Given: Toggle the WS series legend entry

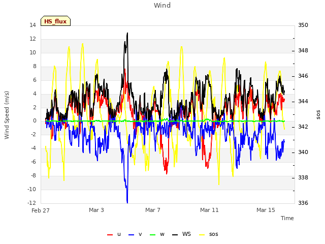Looking at the screenshot, I should pos(181,234).
